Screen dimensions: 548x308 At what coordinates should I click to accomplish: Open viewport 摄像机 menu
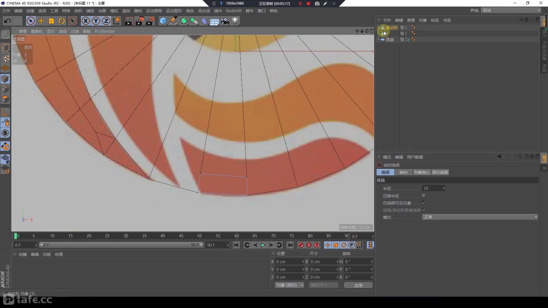coord(37,31)
